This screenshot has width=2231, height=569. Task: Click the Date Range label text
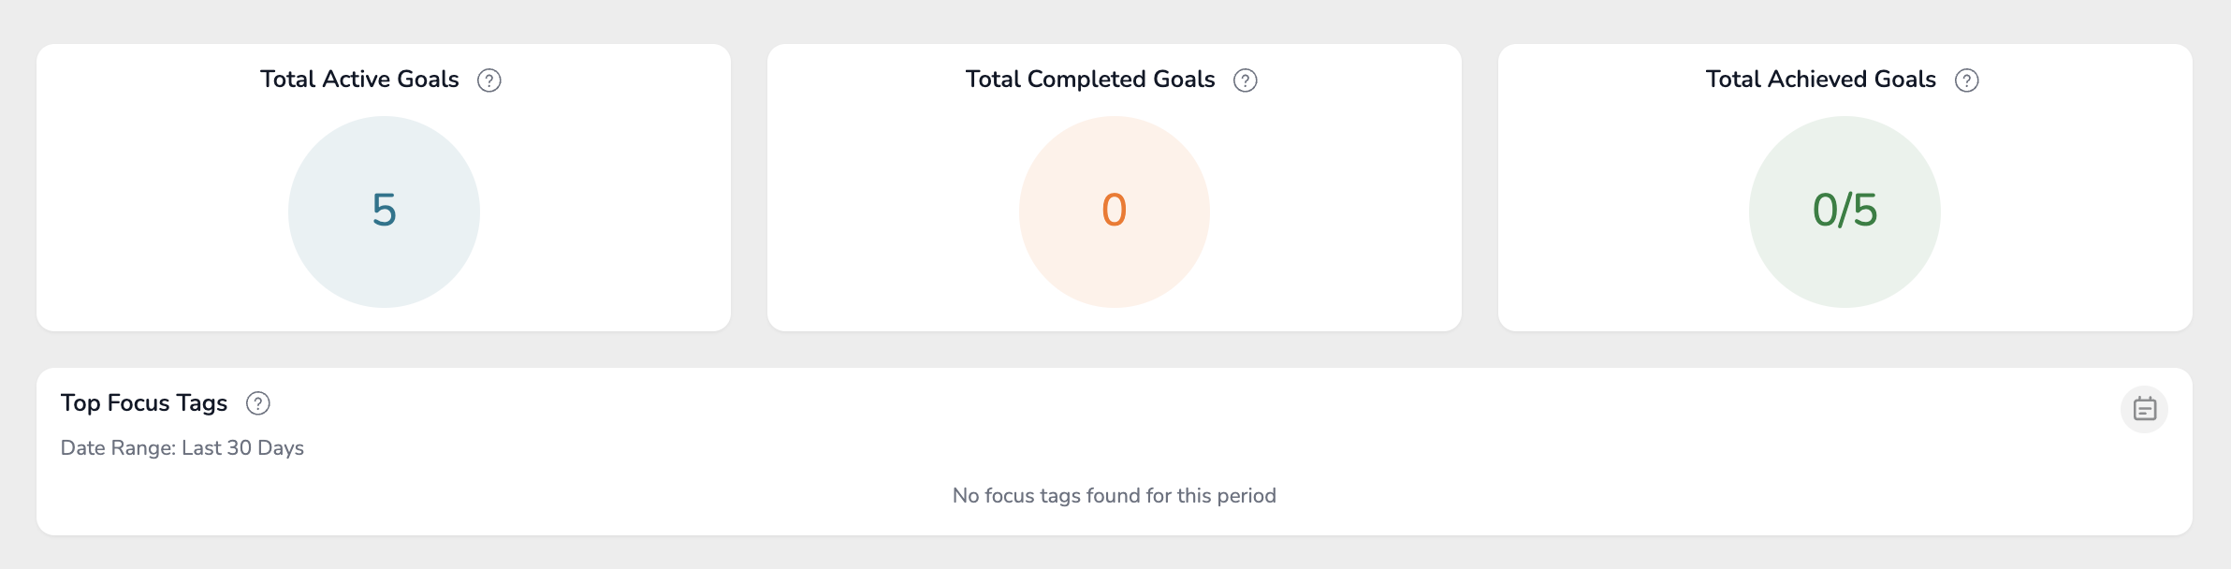(118, 448)
